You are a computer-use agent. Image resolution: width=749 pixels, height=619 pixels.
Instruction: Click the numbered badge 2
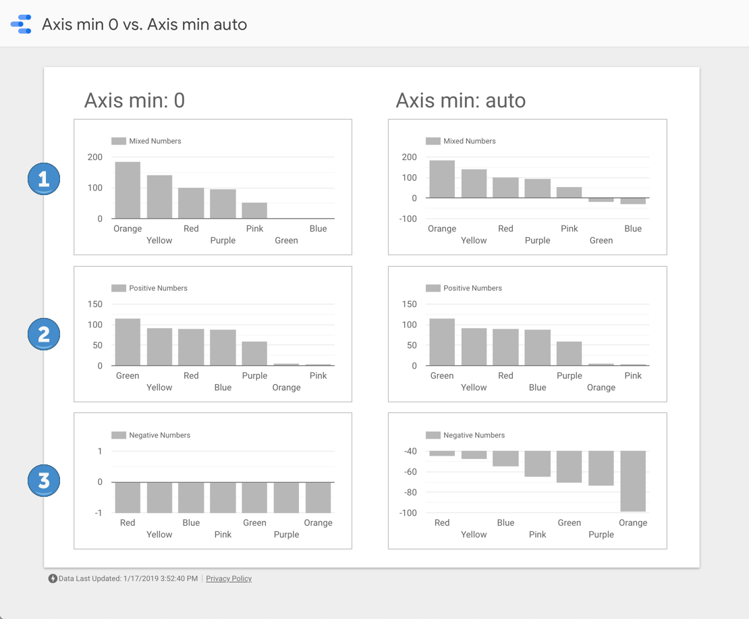tap(43, 333)
